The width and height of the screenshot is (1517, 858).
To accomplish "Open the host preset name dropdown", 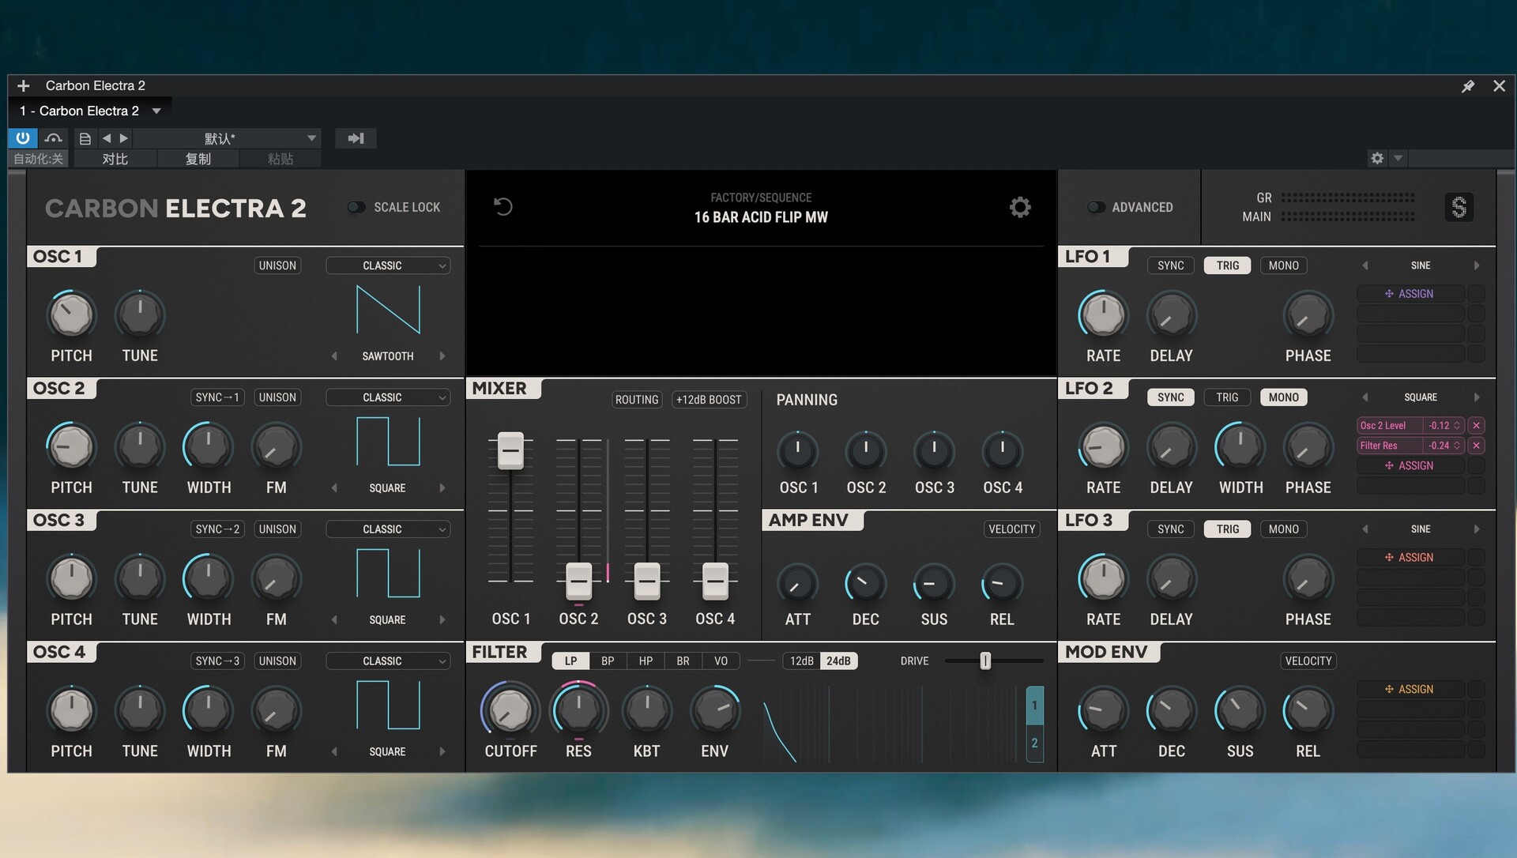I will tap(227, 138).
